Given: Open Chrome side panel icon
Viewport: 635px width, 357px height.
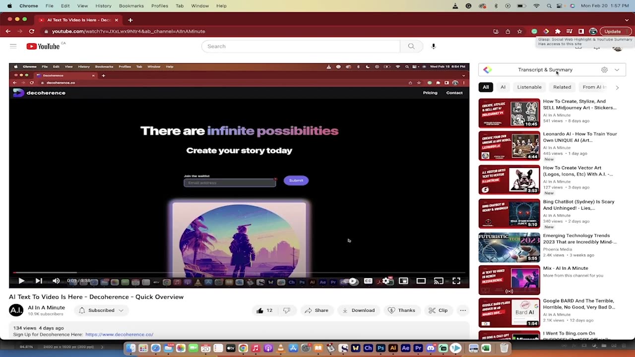Looking at the screenshot, I should [x=581, y=31].
